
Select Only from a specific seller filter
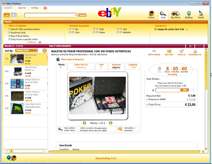[9, 40]
